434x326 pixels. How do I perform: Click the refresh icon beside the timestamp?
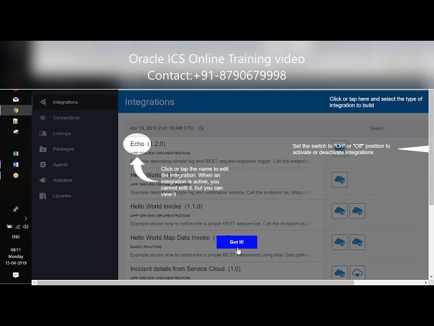coord(201,128)
